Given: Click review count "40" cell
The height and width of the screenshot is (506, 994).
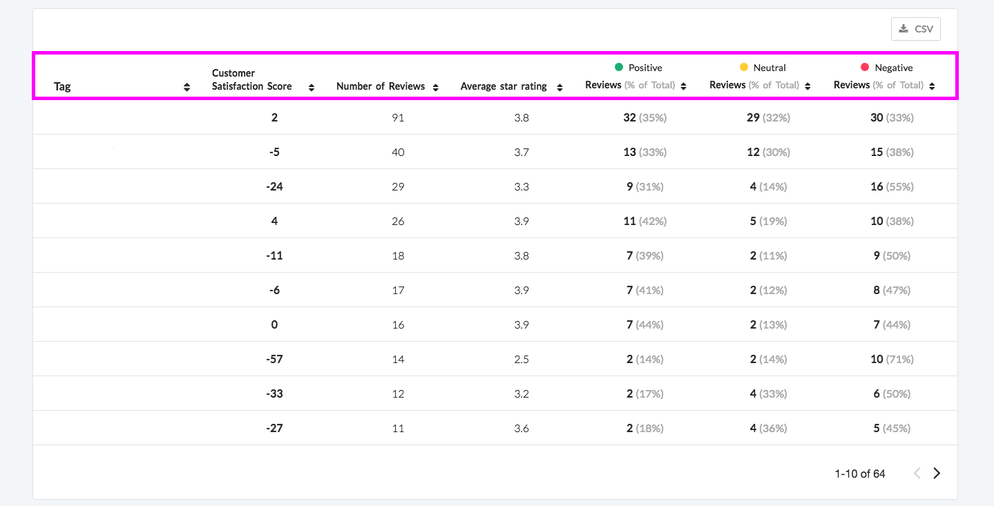Looking at the screenshot, I should [398, 152].
